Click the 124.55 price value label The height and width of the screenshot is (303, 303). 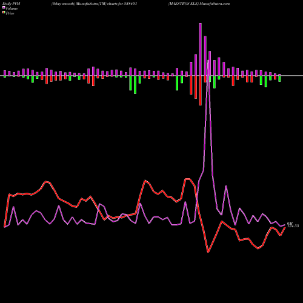(293, 226)
